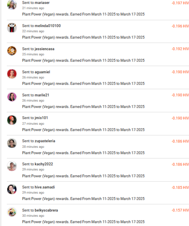
Task: Click zupasteleria's profile avatar
Action: coord(12,143)
